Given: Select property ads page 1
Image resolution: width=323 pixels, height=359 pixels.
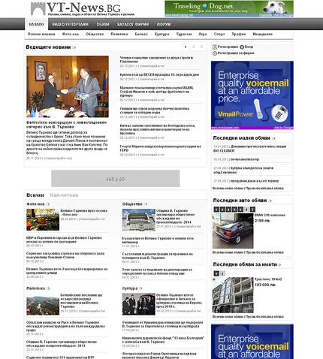Looking at the screenshot, I should click(x=216, y=273).
